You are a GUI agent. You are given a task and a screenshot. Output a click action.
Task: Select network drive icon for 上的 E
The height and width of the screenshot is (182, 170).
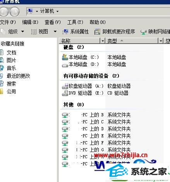[x=65, y=136]
